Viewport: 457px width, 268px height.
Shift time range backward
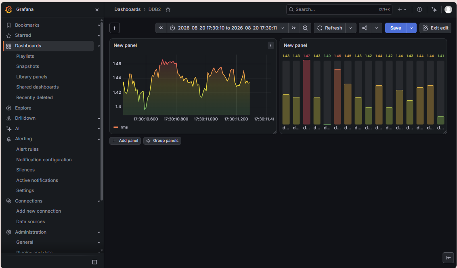(x=161, y=28)
